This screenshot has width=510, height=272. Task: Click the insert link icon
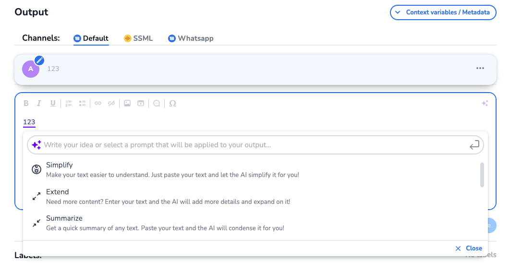pos(98,103)
